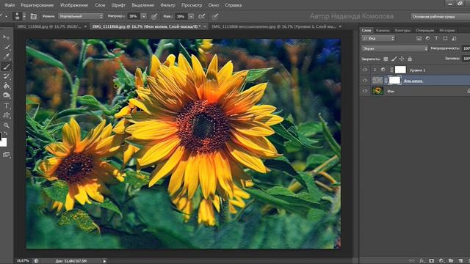Open the Файл menu
The height and width of the screenshot is (264, 470).
click(10, 5)
